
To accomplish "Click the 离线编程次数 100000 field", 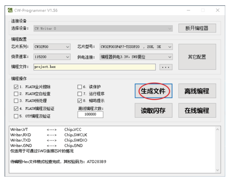I will tap(90, 114).
